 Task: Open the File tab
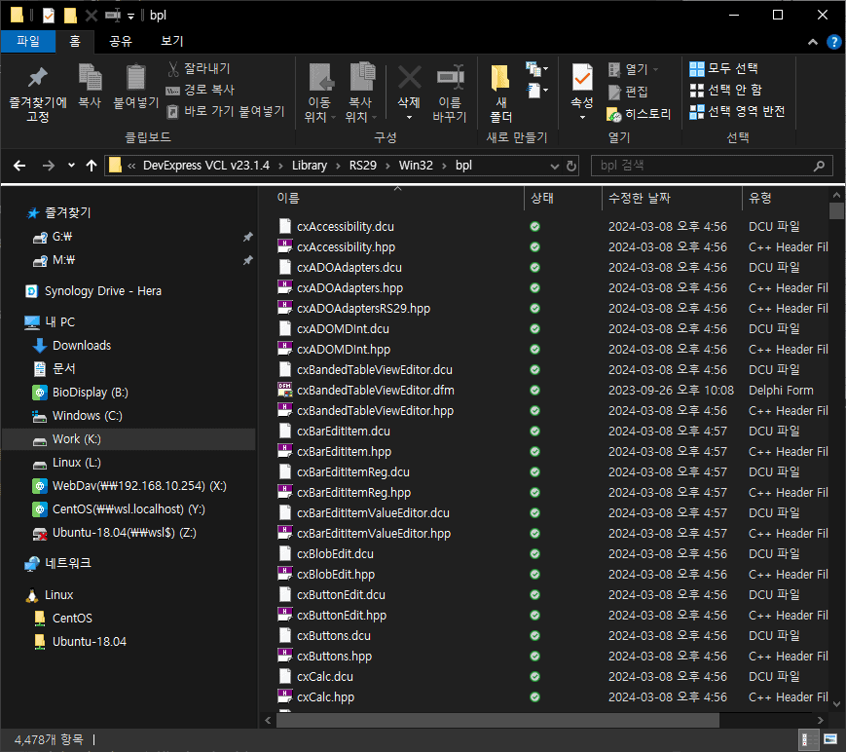(x=28, y=41)
